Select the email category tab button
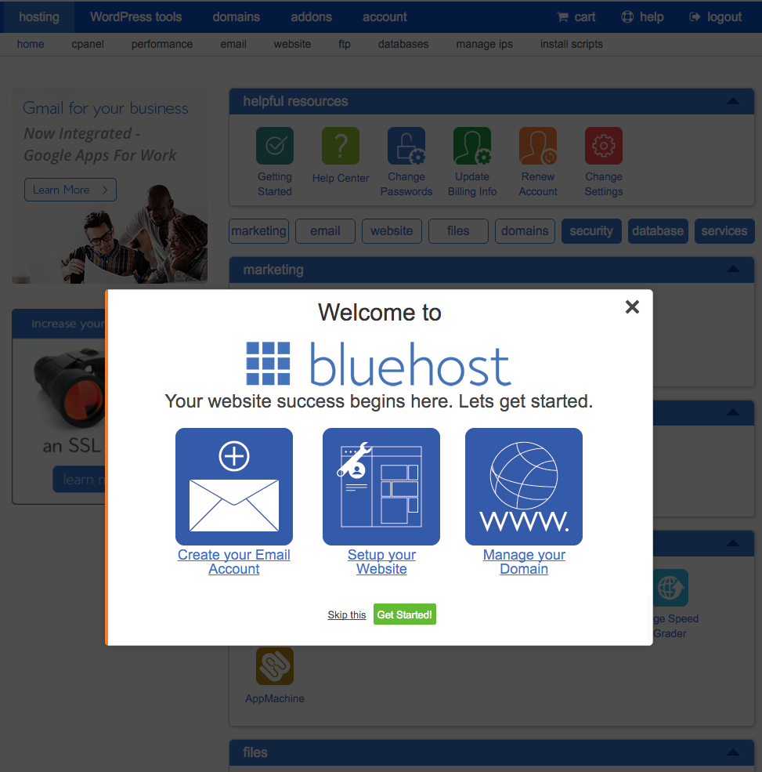 (325, 231)
